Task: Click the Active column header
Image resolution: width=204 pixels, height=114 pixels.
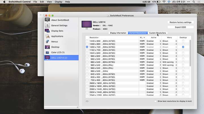Action: click(154, 38)
